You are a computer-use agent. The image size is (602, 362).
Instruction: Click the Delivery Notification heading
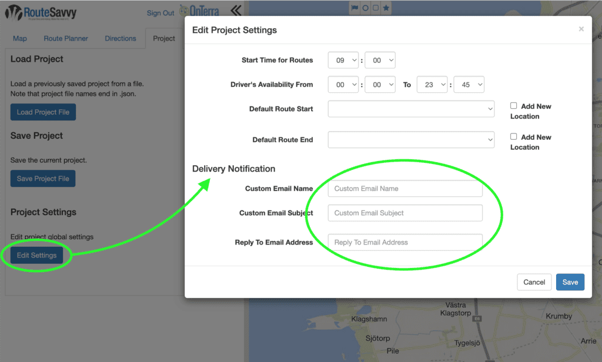point(233,169)
